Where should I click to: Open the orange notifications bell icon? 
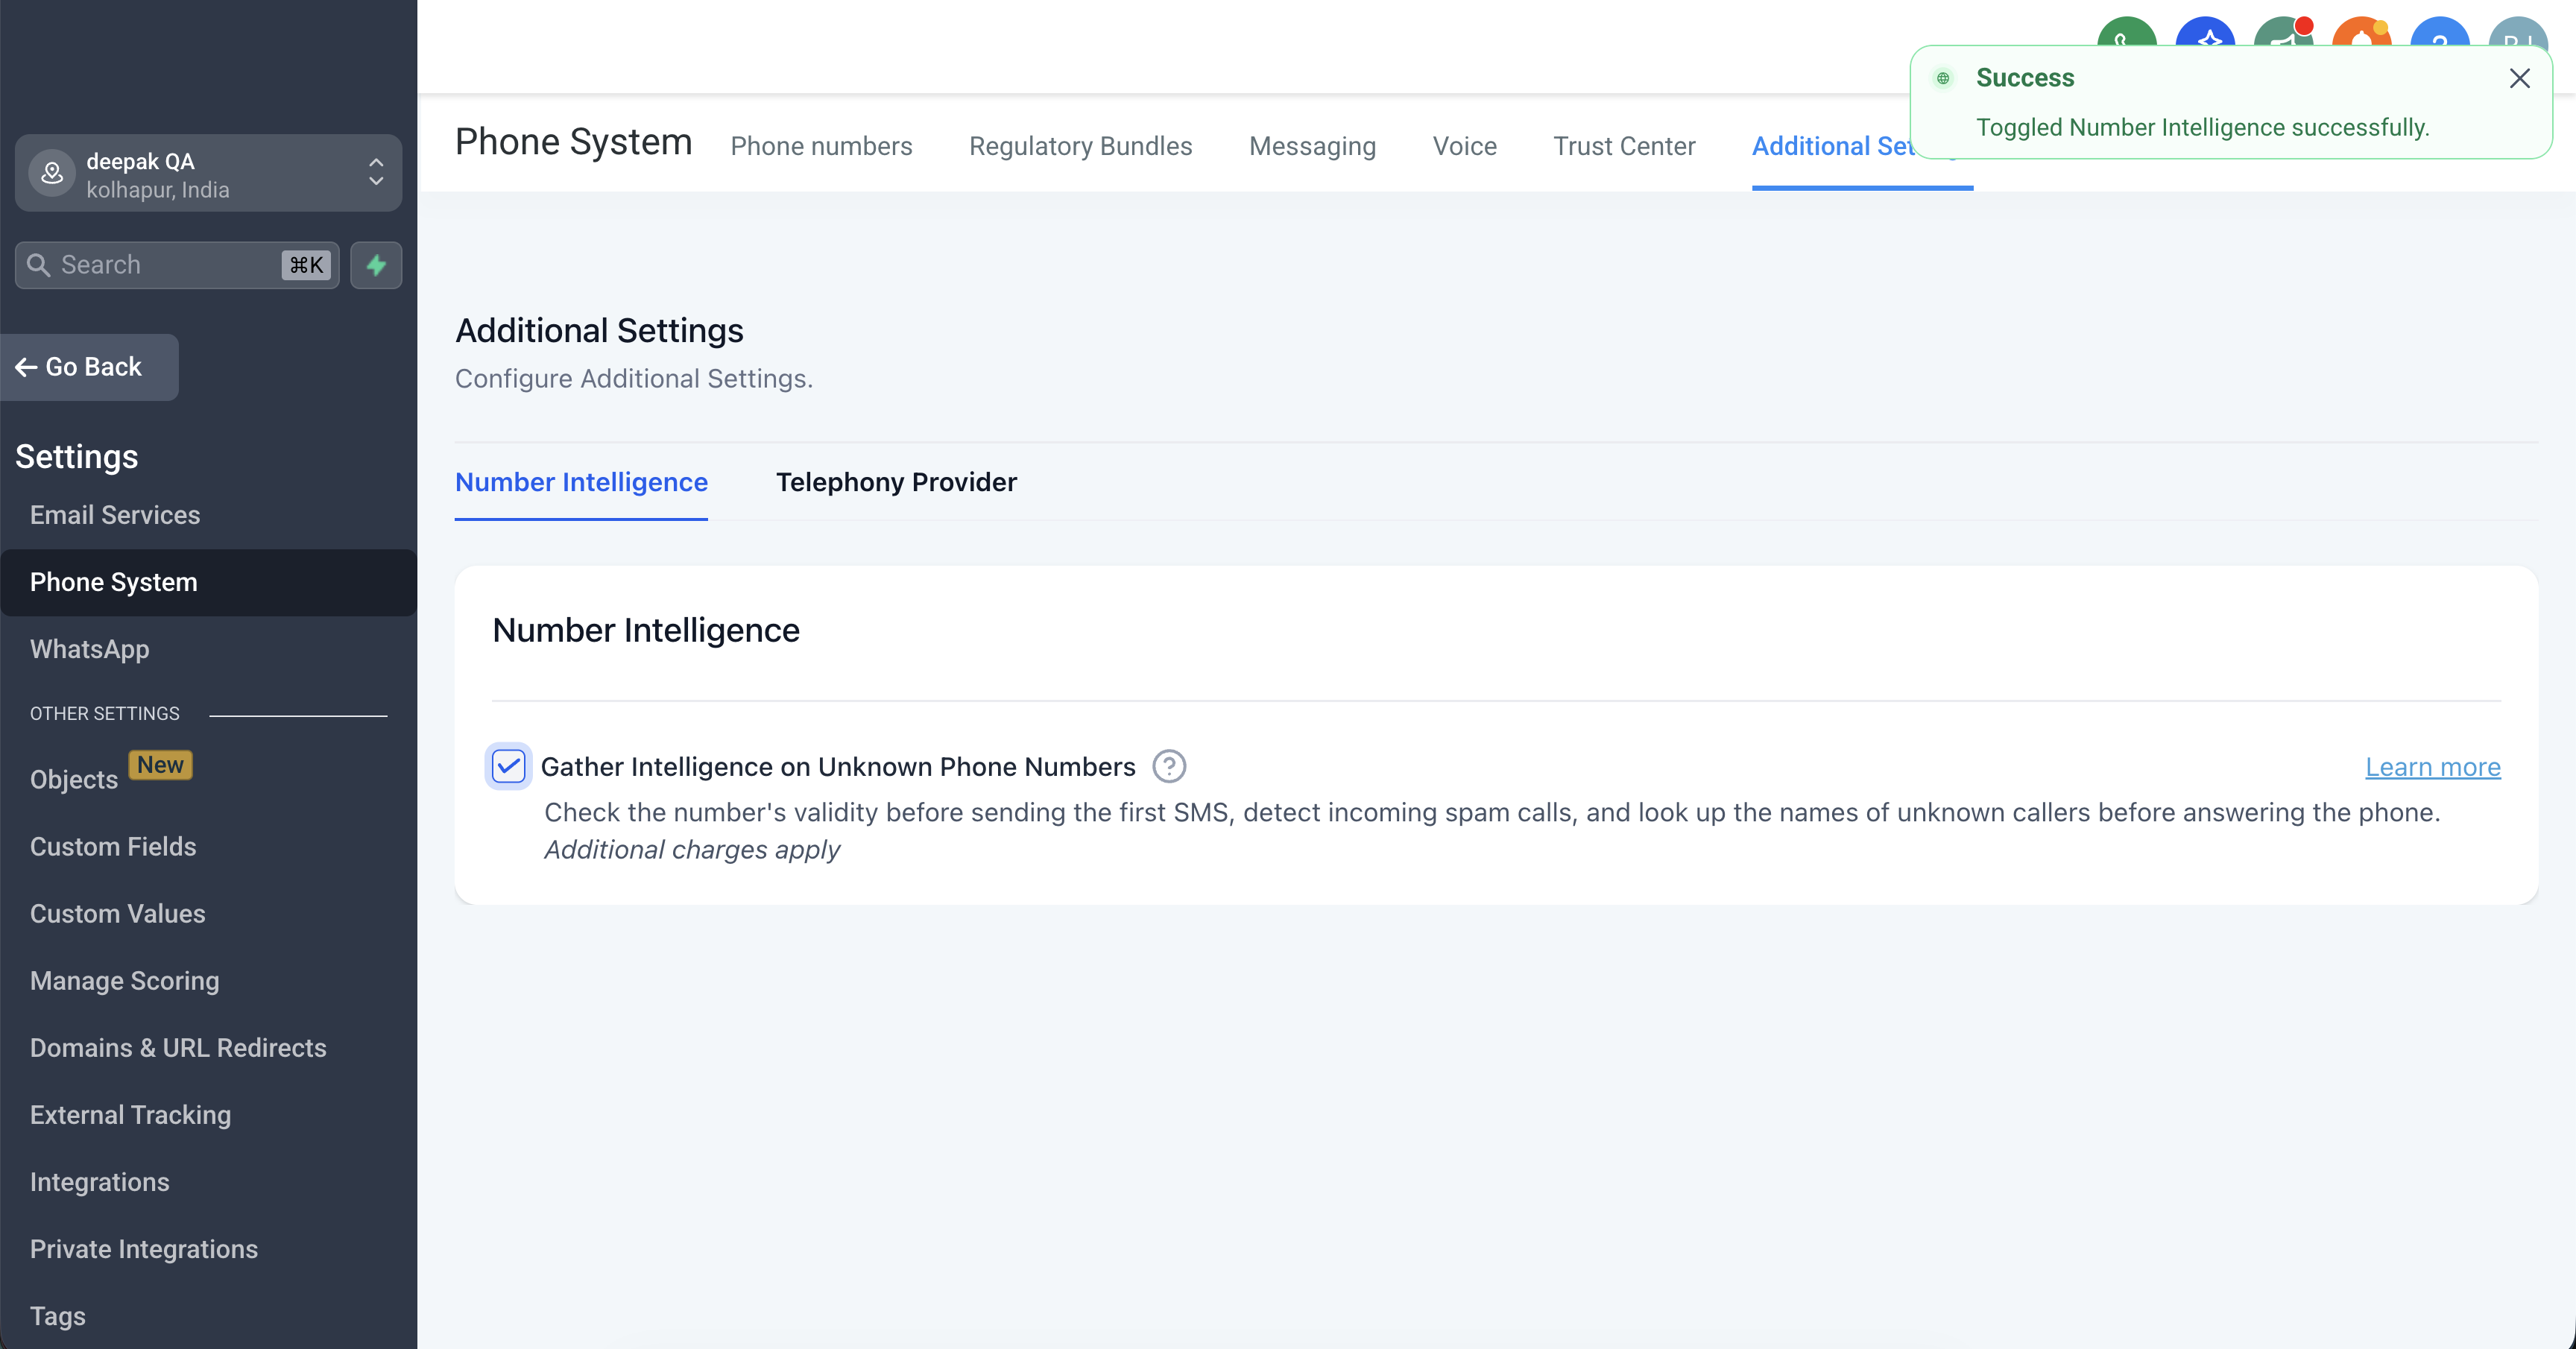click(2360, 32)
